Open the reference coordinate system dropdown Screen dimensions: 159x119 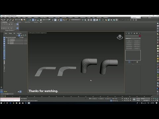[45, 20]
